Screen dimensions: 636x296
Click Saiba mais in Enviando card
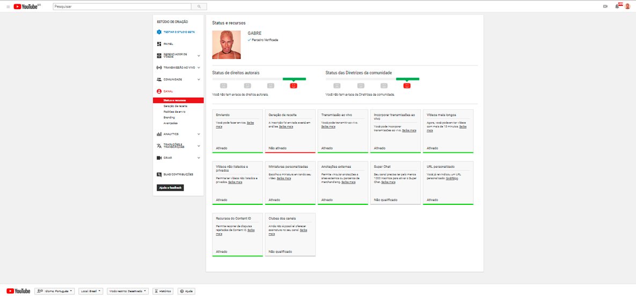235,124
